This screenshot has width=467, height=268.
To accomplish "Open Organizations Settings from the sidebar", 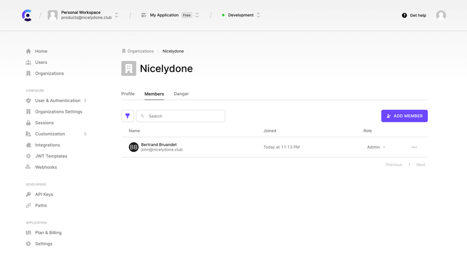I will 59,112.
